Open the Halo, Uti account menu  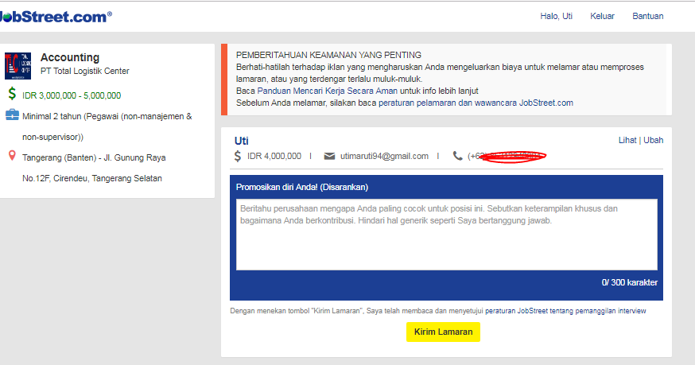tap(557, 17)
